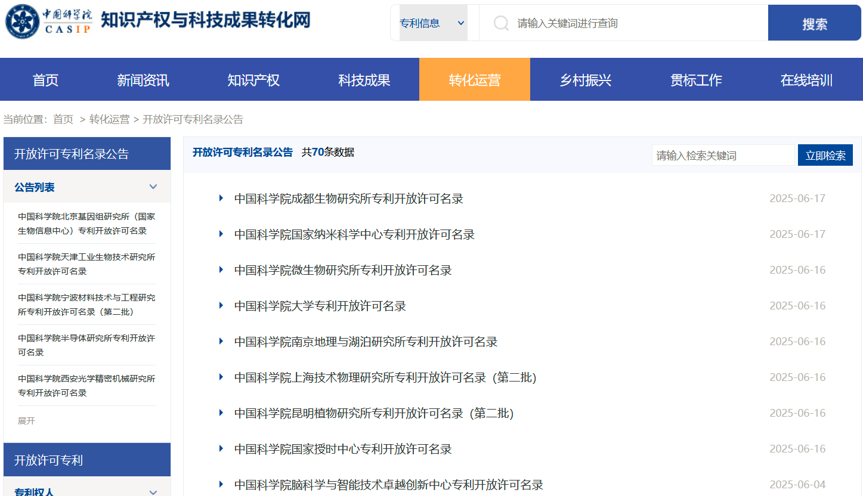Viewport: 863px width, 496px height.
Task: Open the 专利信息 search category dropdown
Action: point(434,23)
